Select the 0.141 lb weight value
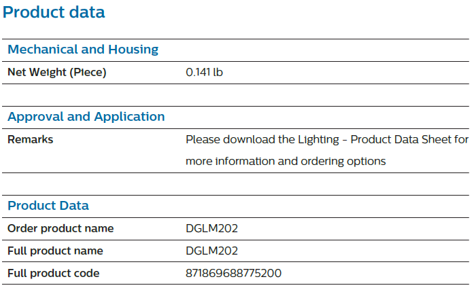 click(204, 72)
